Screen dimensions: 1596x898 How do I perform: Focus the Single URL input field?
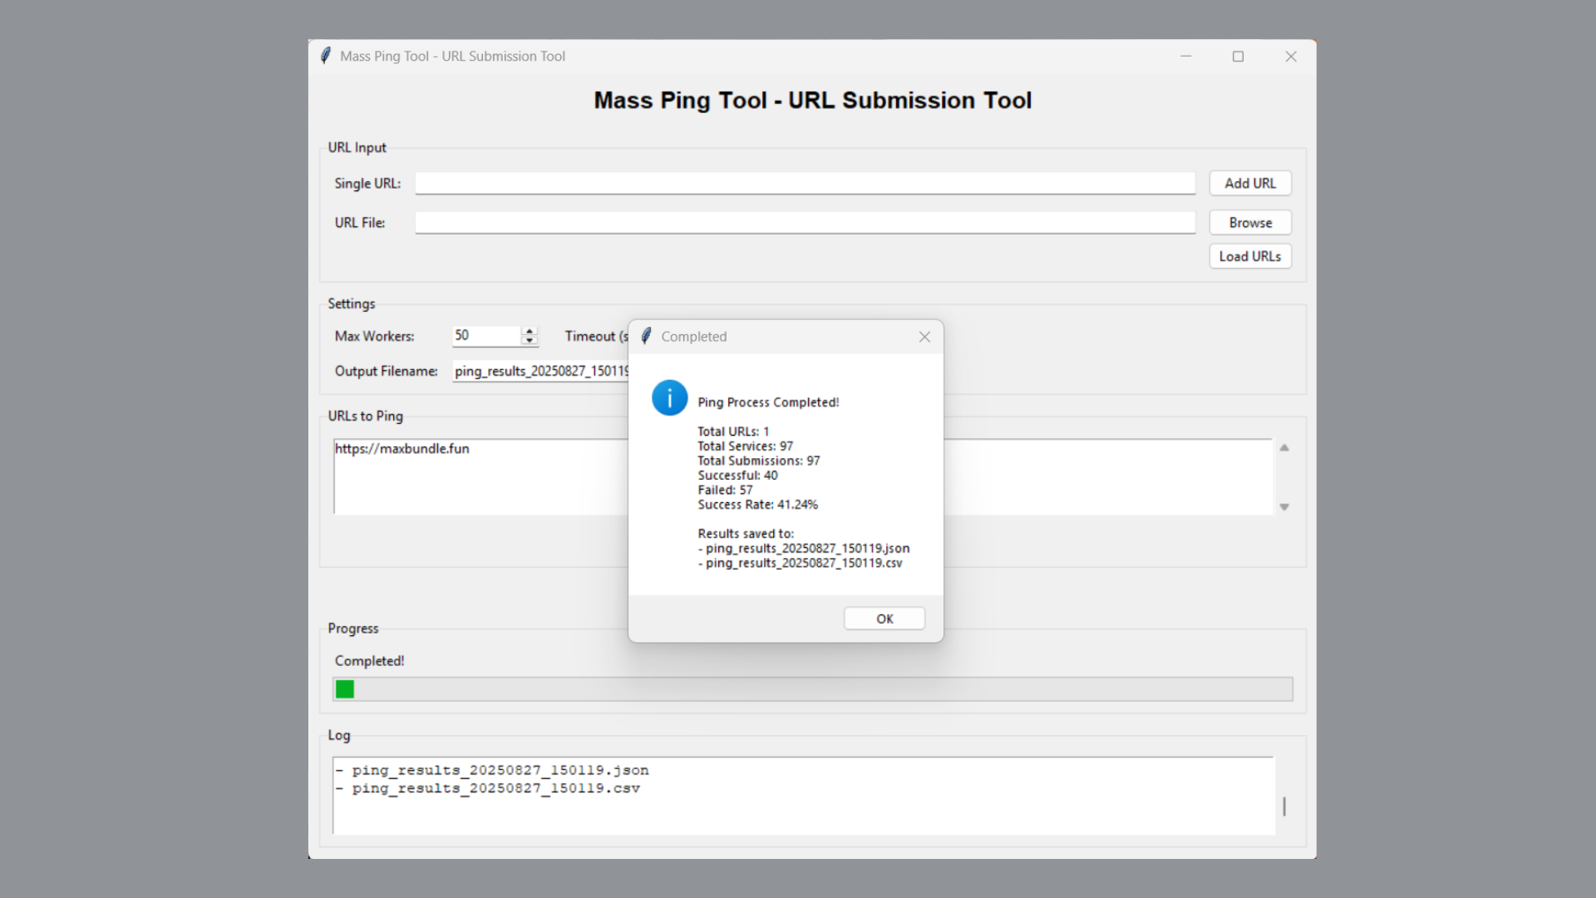coord(805,183)
